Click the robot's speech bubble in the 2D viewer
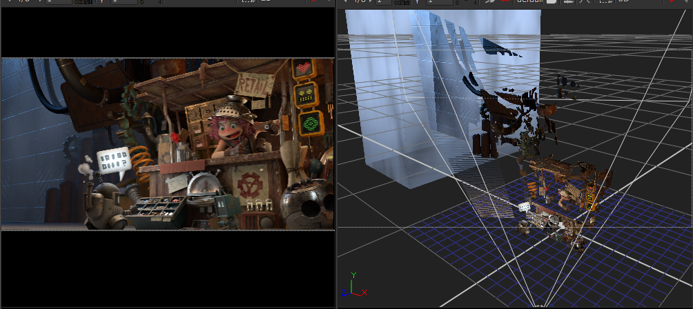This screenshot has height=309, width=693. coord(114,161)
